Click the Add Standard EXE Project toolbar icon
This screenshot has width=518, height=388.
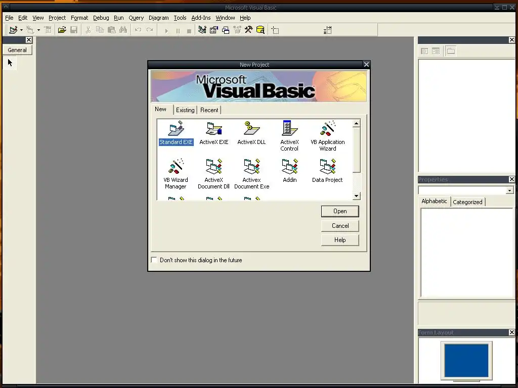(x=13, y=30)
